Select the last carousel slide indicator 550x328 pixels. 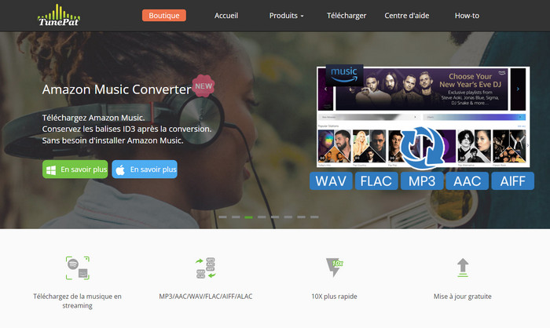(314, 217)
